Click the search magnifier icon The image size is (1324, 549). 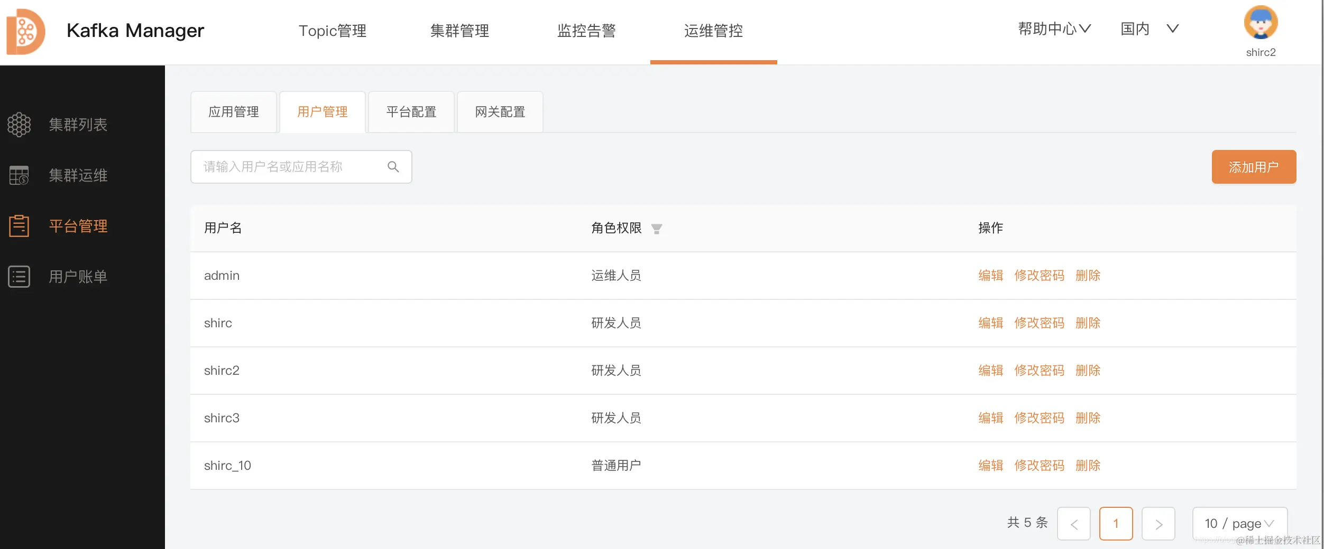click(x=393, y=167)
